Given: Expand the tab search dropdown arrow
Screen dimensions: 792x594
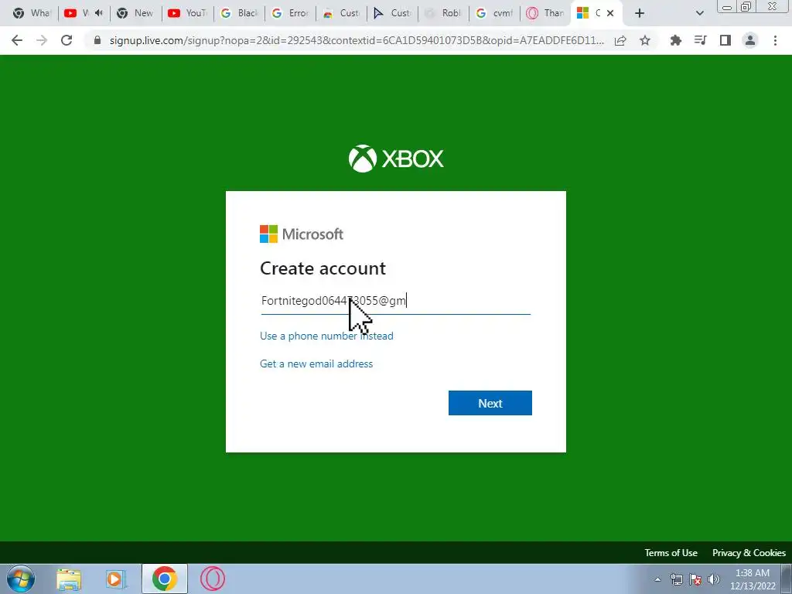Looking at the screenshot, I should [699, 13].
